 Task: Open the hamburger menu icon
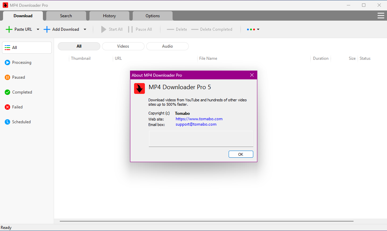pos(381,16)
